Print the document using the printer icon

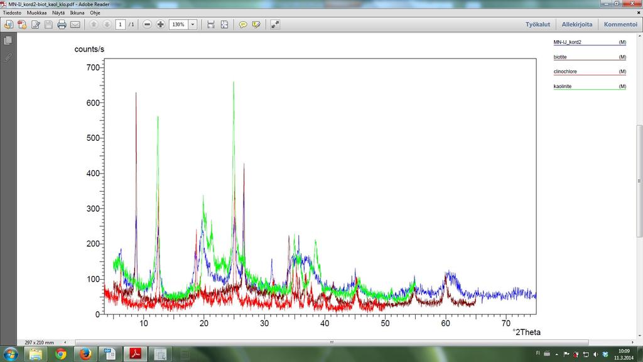[62, 25]
